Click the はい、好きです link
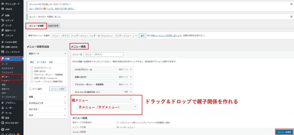This screenshot has height=135, width=294. click(36, 9)
